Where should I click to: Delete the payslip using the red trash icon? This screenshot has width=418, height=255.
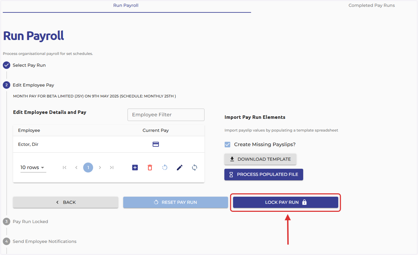(150, 168)
